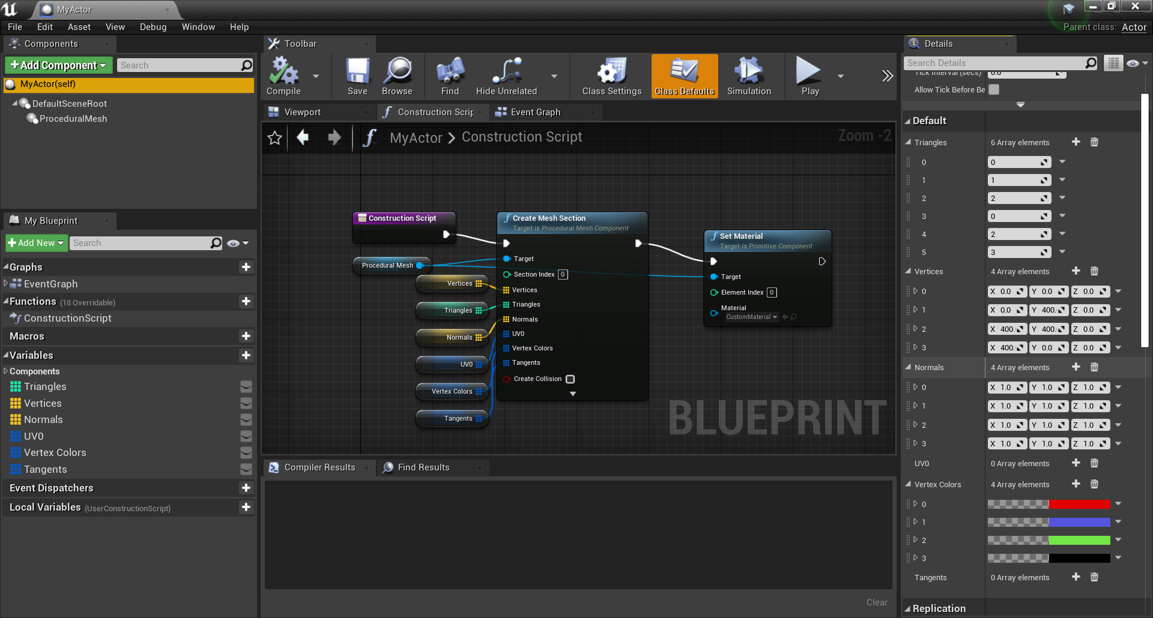Screen dimensions: 1153x618
Task: Open Compile options dropdown arrow
Action: pos(316,76)
